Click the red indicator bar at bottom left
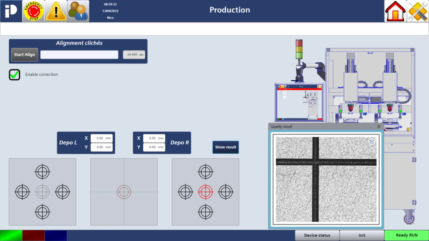 click(34, 236)
